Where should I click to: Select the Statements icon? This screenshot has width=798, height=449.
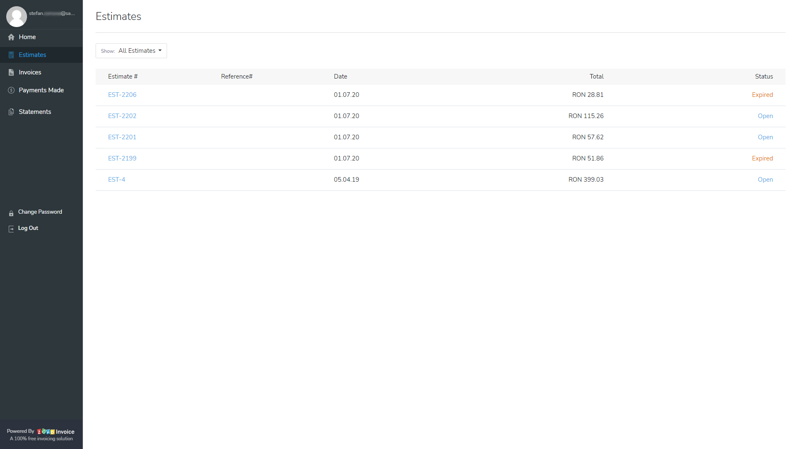coord(11,111)
